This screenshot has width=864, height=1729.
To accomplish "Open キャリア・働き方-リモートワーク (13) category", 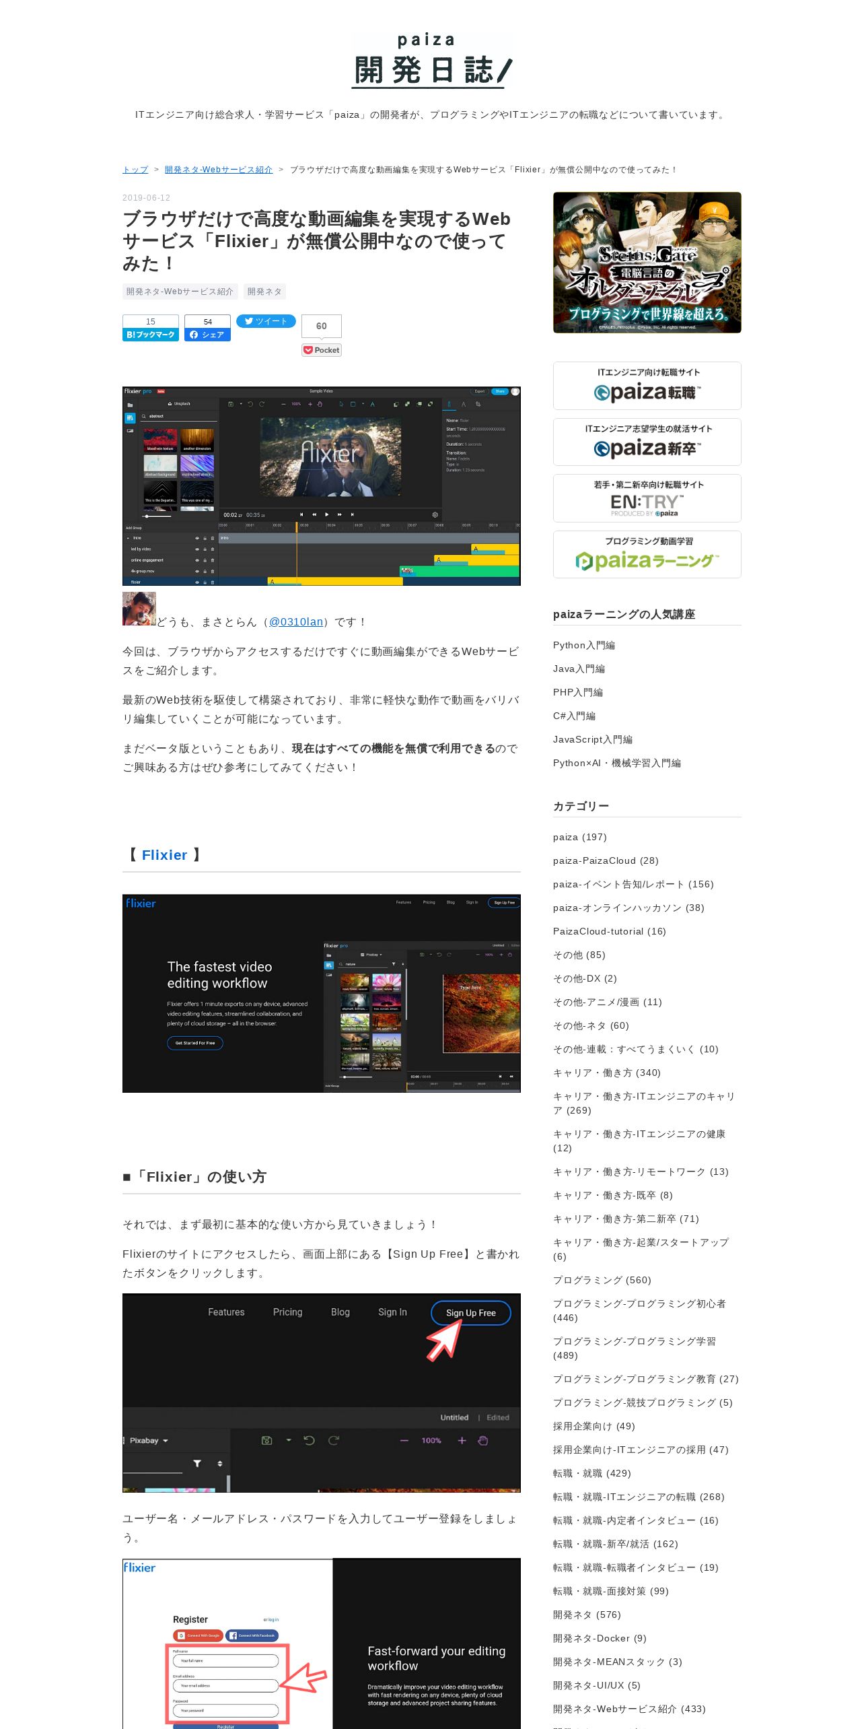I will pos(641,1172).
